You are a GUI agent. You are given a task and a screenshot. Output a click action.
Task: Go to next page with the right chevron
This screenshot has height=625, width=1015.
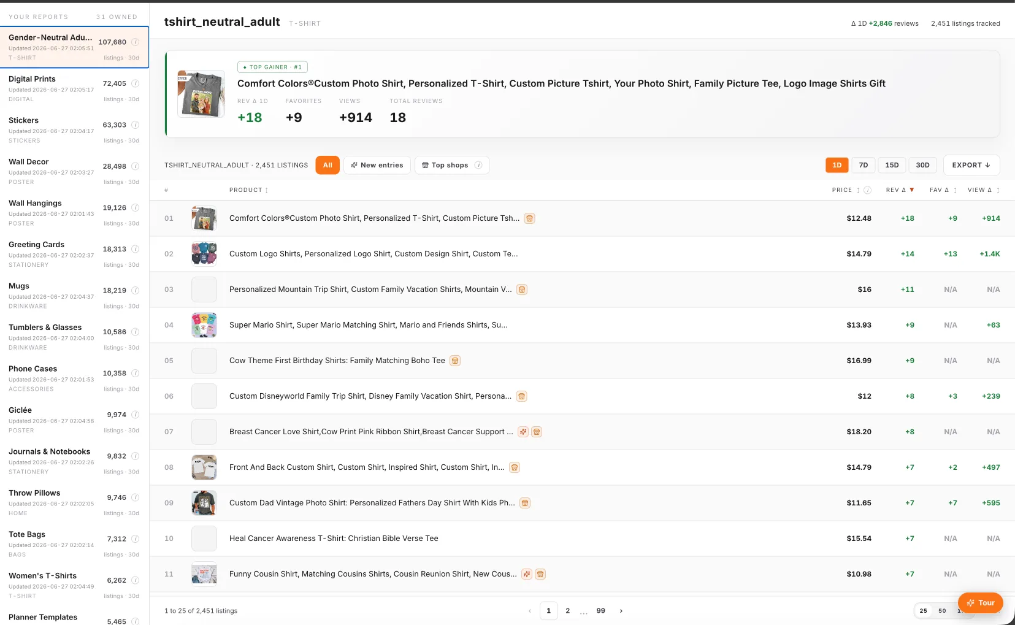point(621,611)
